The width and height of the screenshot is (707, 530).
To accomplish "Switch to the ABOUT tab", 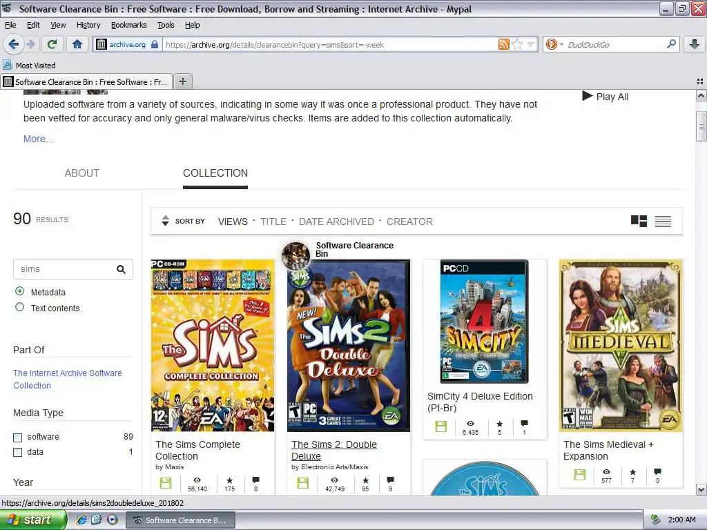I will [82, 173].
